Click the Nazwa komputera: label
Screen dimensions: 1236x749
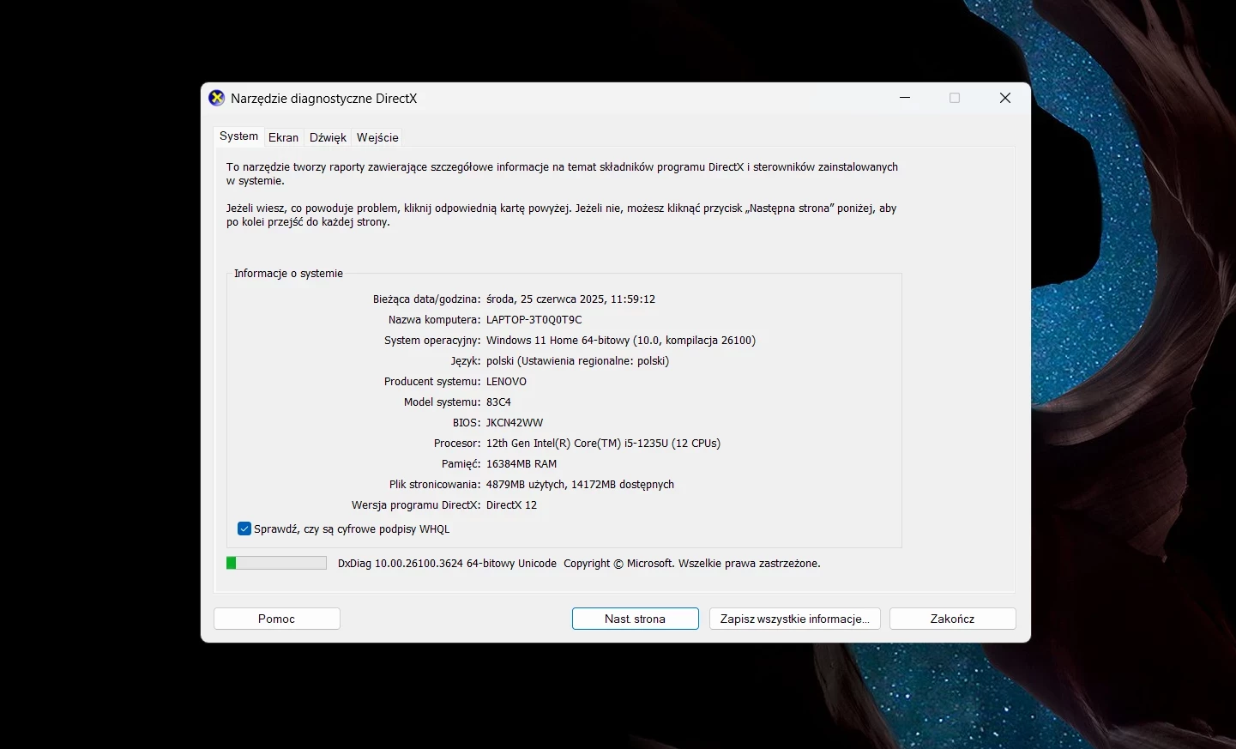pos(434,319)
